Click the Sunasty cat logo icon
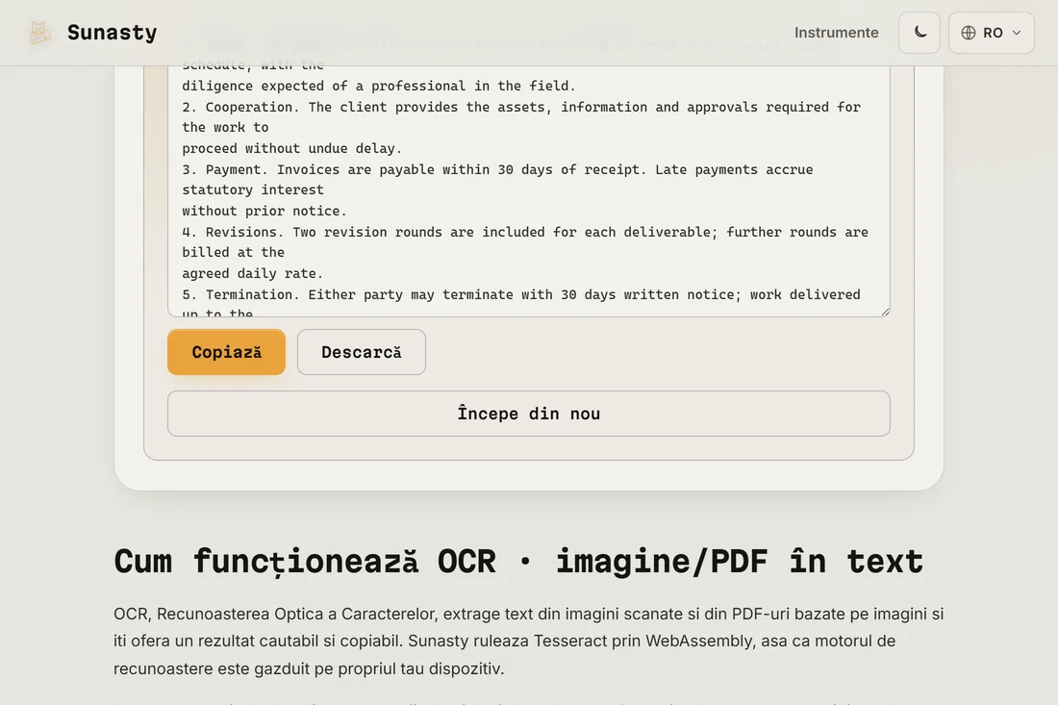 (x=39, y=33)
